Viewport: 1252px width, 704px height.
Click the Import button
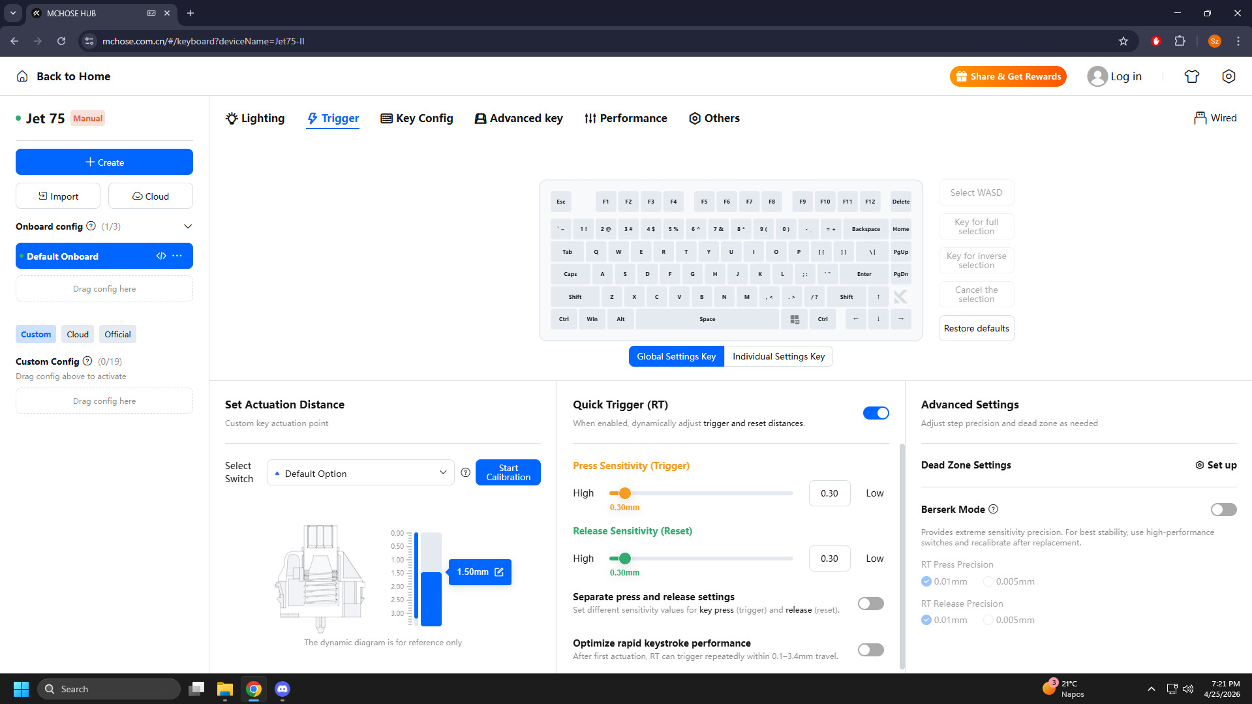tap(58, 196)
